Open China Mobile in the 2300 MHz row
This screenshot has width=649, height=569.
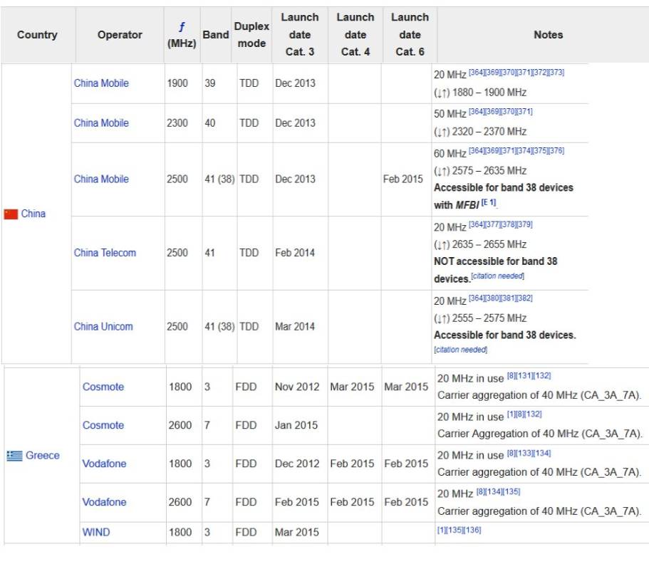click(101, 123)
